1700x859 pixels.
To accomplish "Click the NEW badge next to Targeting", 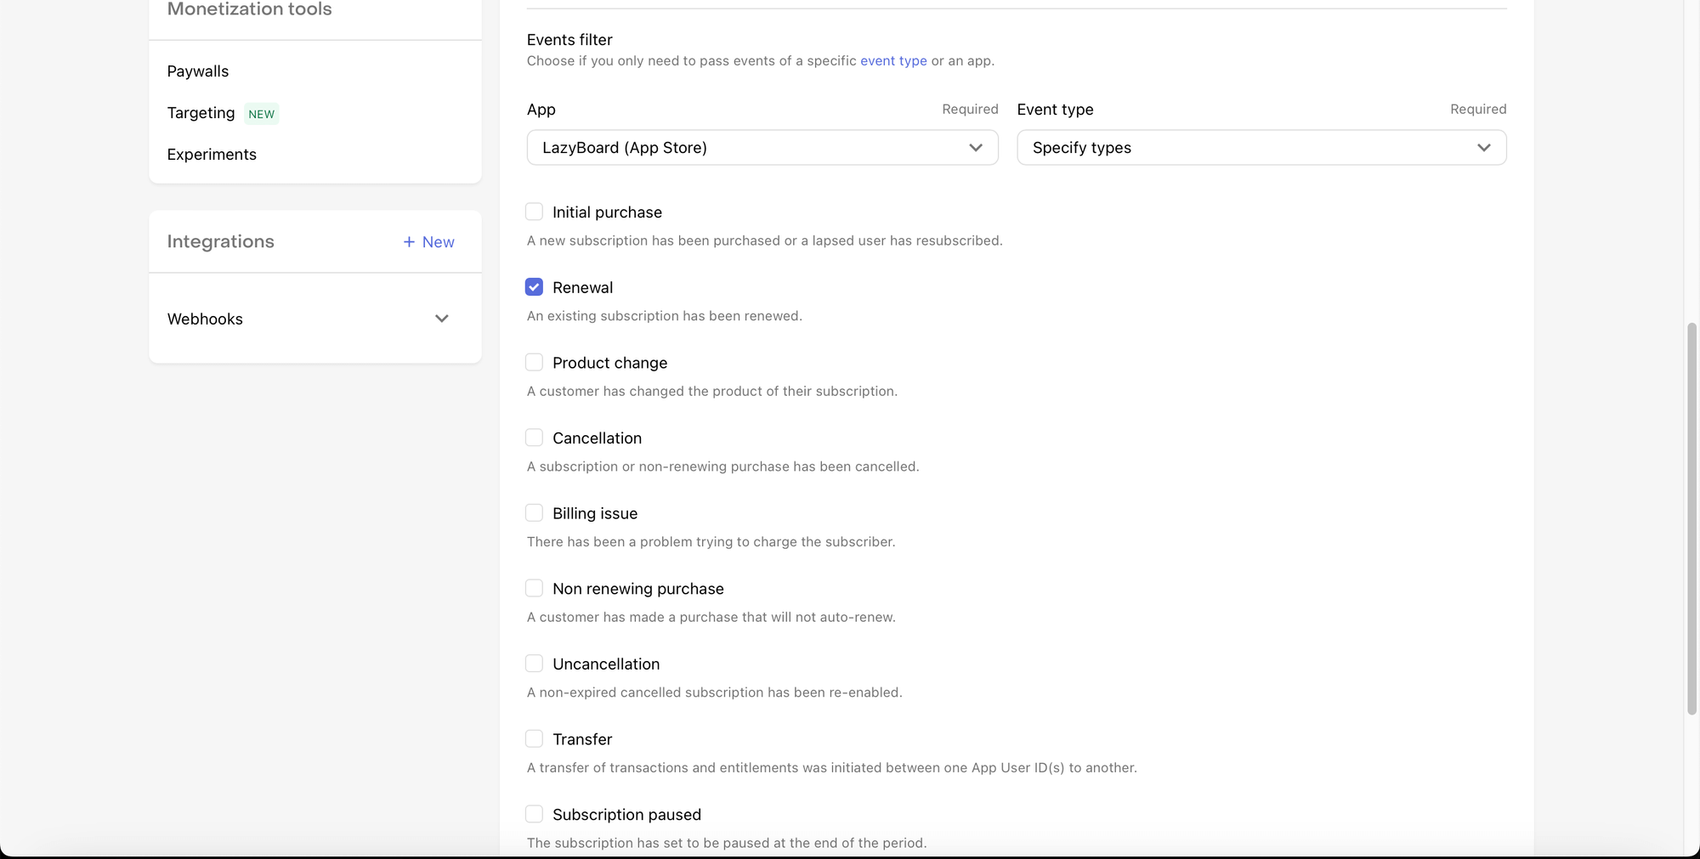I will click(262, 114).
